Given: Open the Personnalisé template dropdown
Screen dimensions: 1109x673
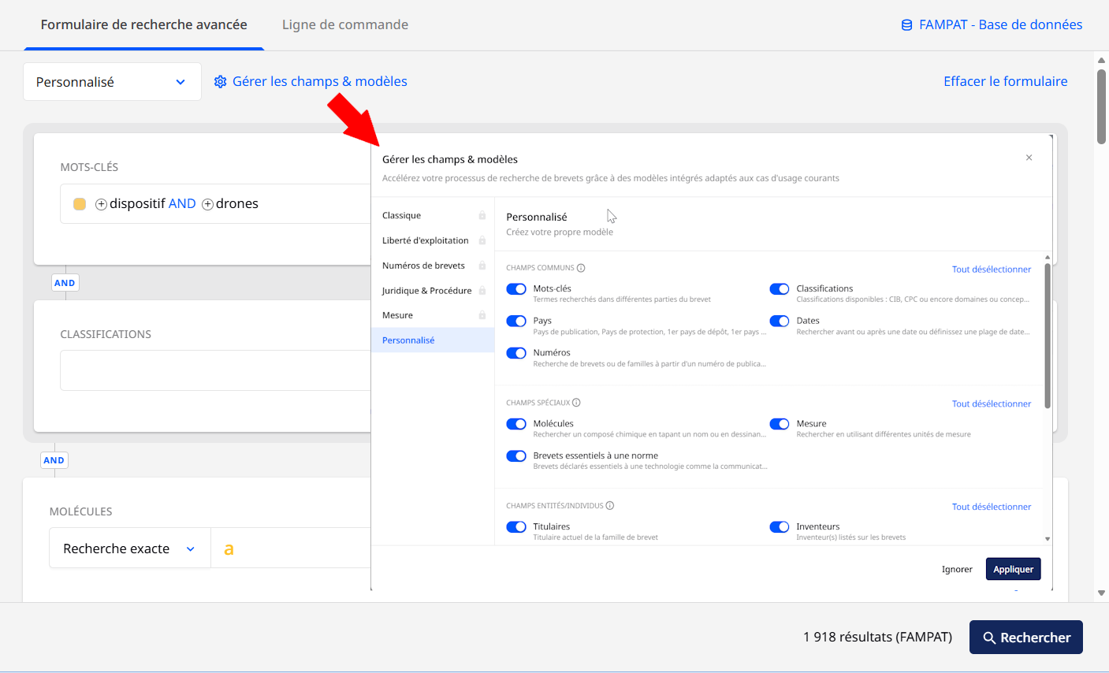Looking at the screenshot, I should (112, 82).
